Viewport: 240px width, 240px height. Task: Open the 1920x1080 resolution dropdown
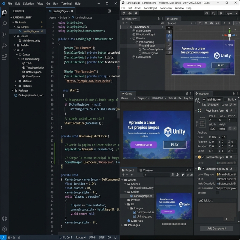159,98
